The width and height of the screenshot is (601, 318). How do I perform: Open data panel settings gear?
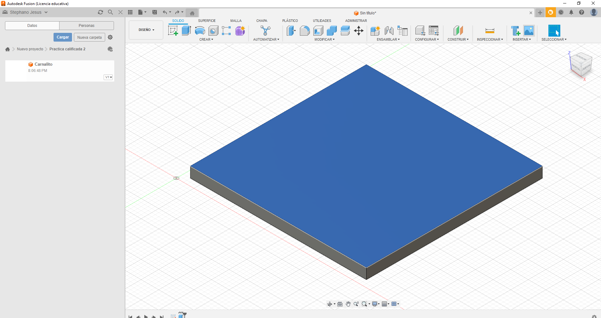pyautogui.click(x=110, y=37)
